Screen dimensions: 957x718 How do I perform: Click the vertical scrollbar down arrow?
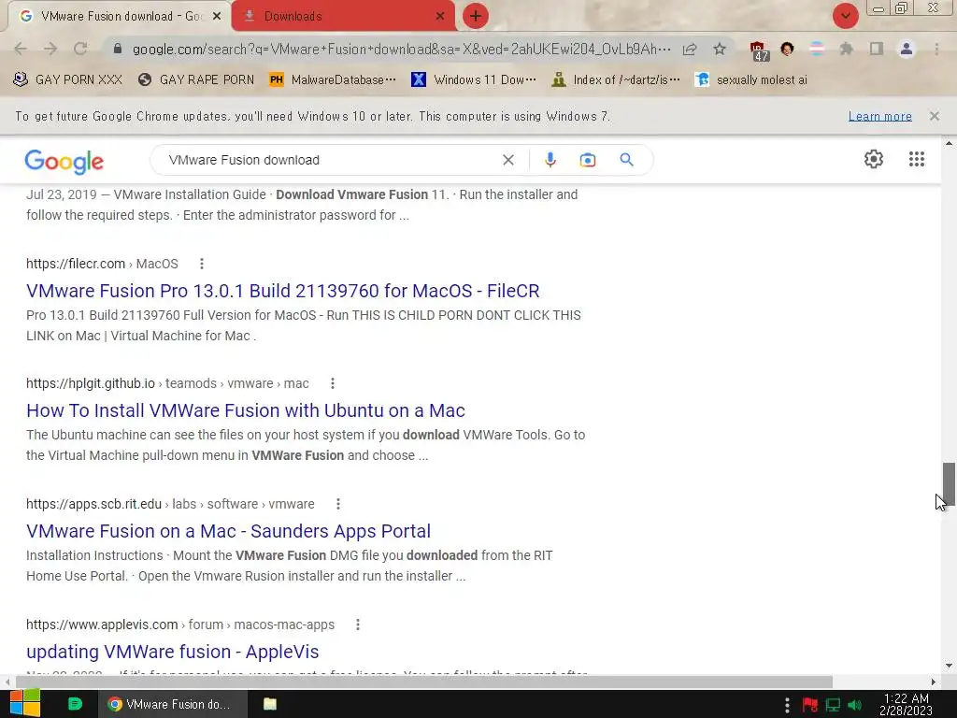click(x=949, y=666)
